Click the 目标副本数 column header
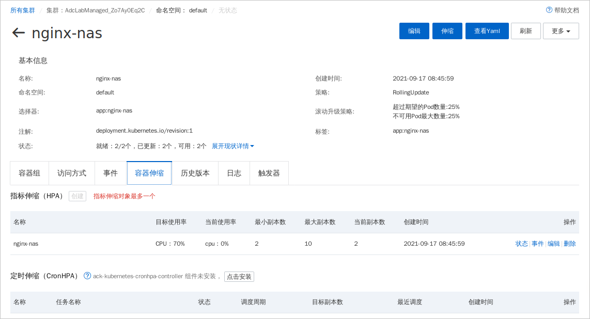This screenshot has height=319, width=590. click(x=328, y=302)
